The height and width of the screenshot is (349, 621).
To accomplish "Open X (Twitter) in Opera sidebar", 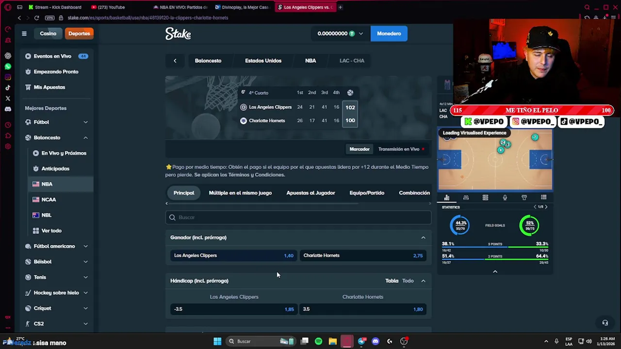I will point(8,98).
